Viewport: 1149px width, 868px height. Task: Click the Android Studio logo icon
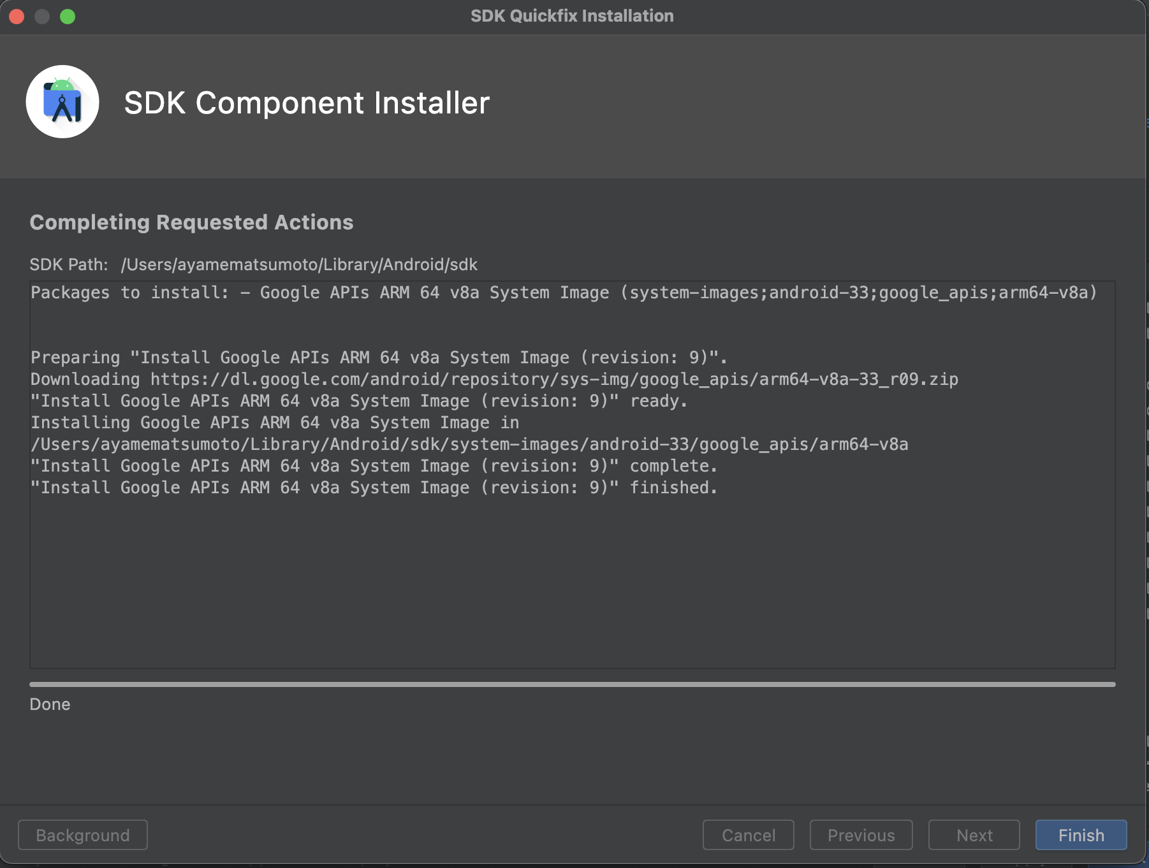(x=62, y=101)
